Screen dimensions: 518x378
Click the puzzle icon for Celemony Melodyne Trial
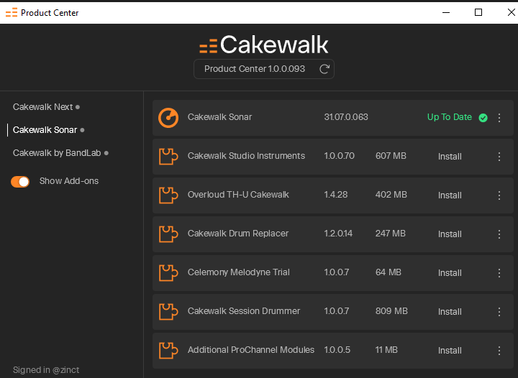click(x=168, y=273)
